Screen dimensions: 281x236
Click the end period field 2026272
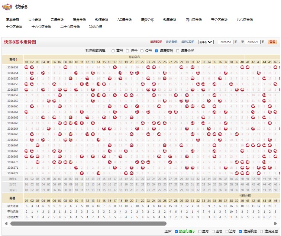[x=252, y=42]
